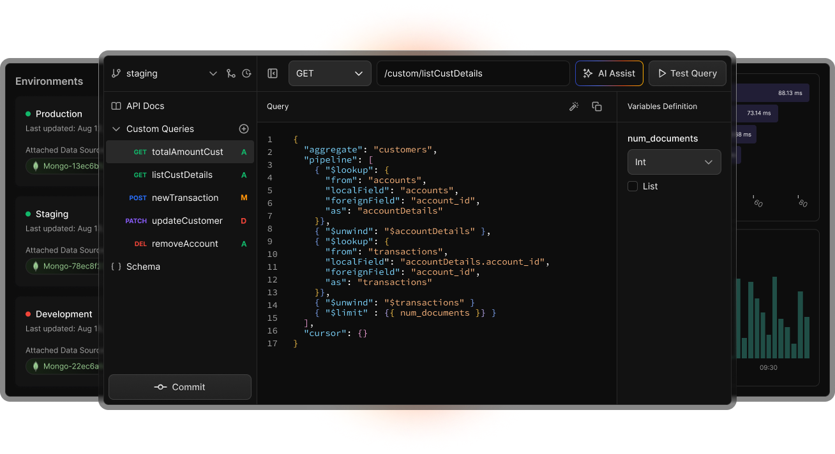Open the branch history clock icon

point(247,73)
